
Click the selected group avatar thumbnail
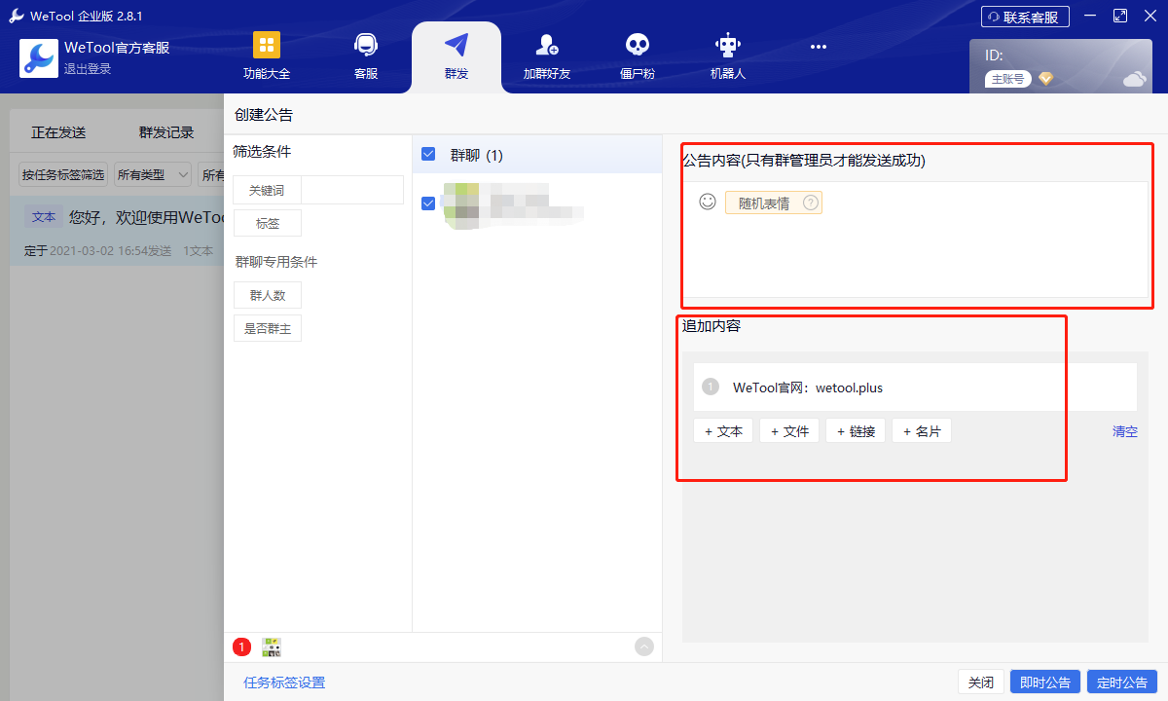pos(272,646)
